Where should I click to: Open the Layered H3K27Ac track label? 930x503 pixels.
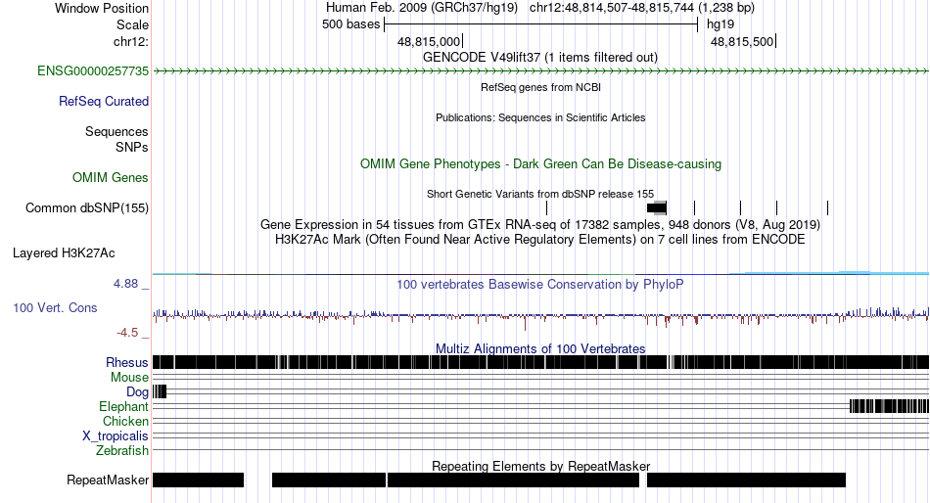tap(64, 253)
